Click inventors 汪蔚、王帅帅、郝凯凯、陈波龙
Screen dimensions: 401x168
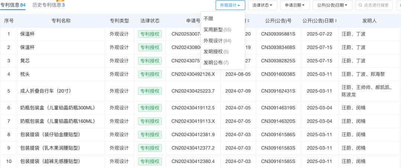click(367, 91)
